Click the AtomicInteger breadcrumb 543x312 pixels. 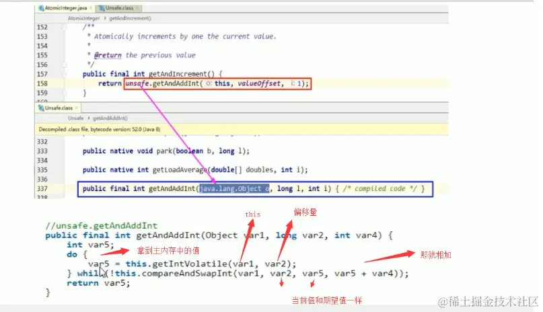click(83, 18)
